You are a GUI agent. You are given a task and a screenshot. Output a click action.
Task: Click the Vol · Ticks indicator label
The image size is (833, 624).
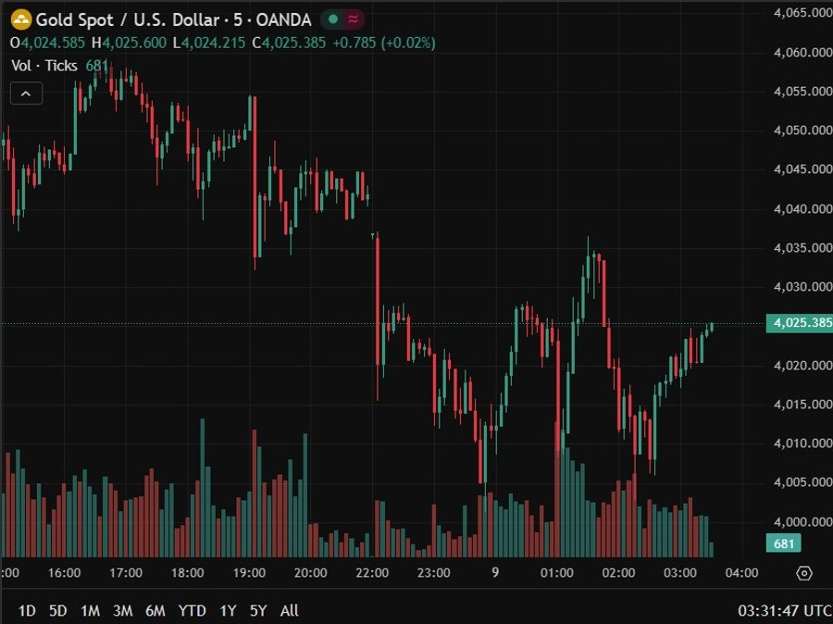click(44, 66)
